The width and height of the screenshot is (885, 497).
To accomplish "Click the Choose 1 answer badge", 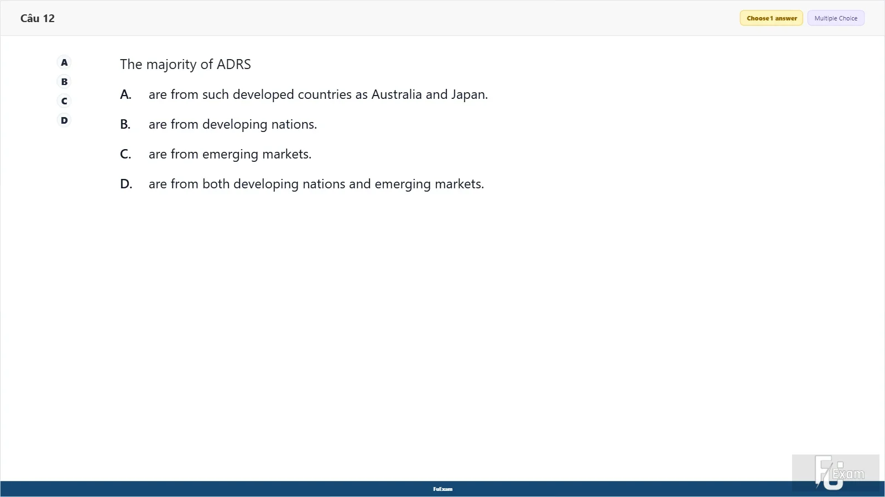I will pyautogui.click(x=772, y=18).
